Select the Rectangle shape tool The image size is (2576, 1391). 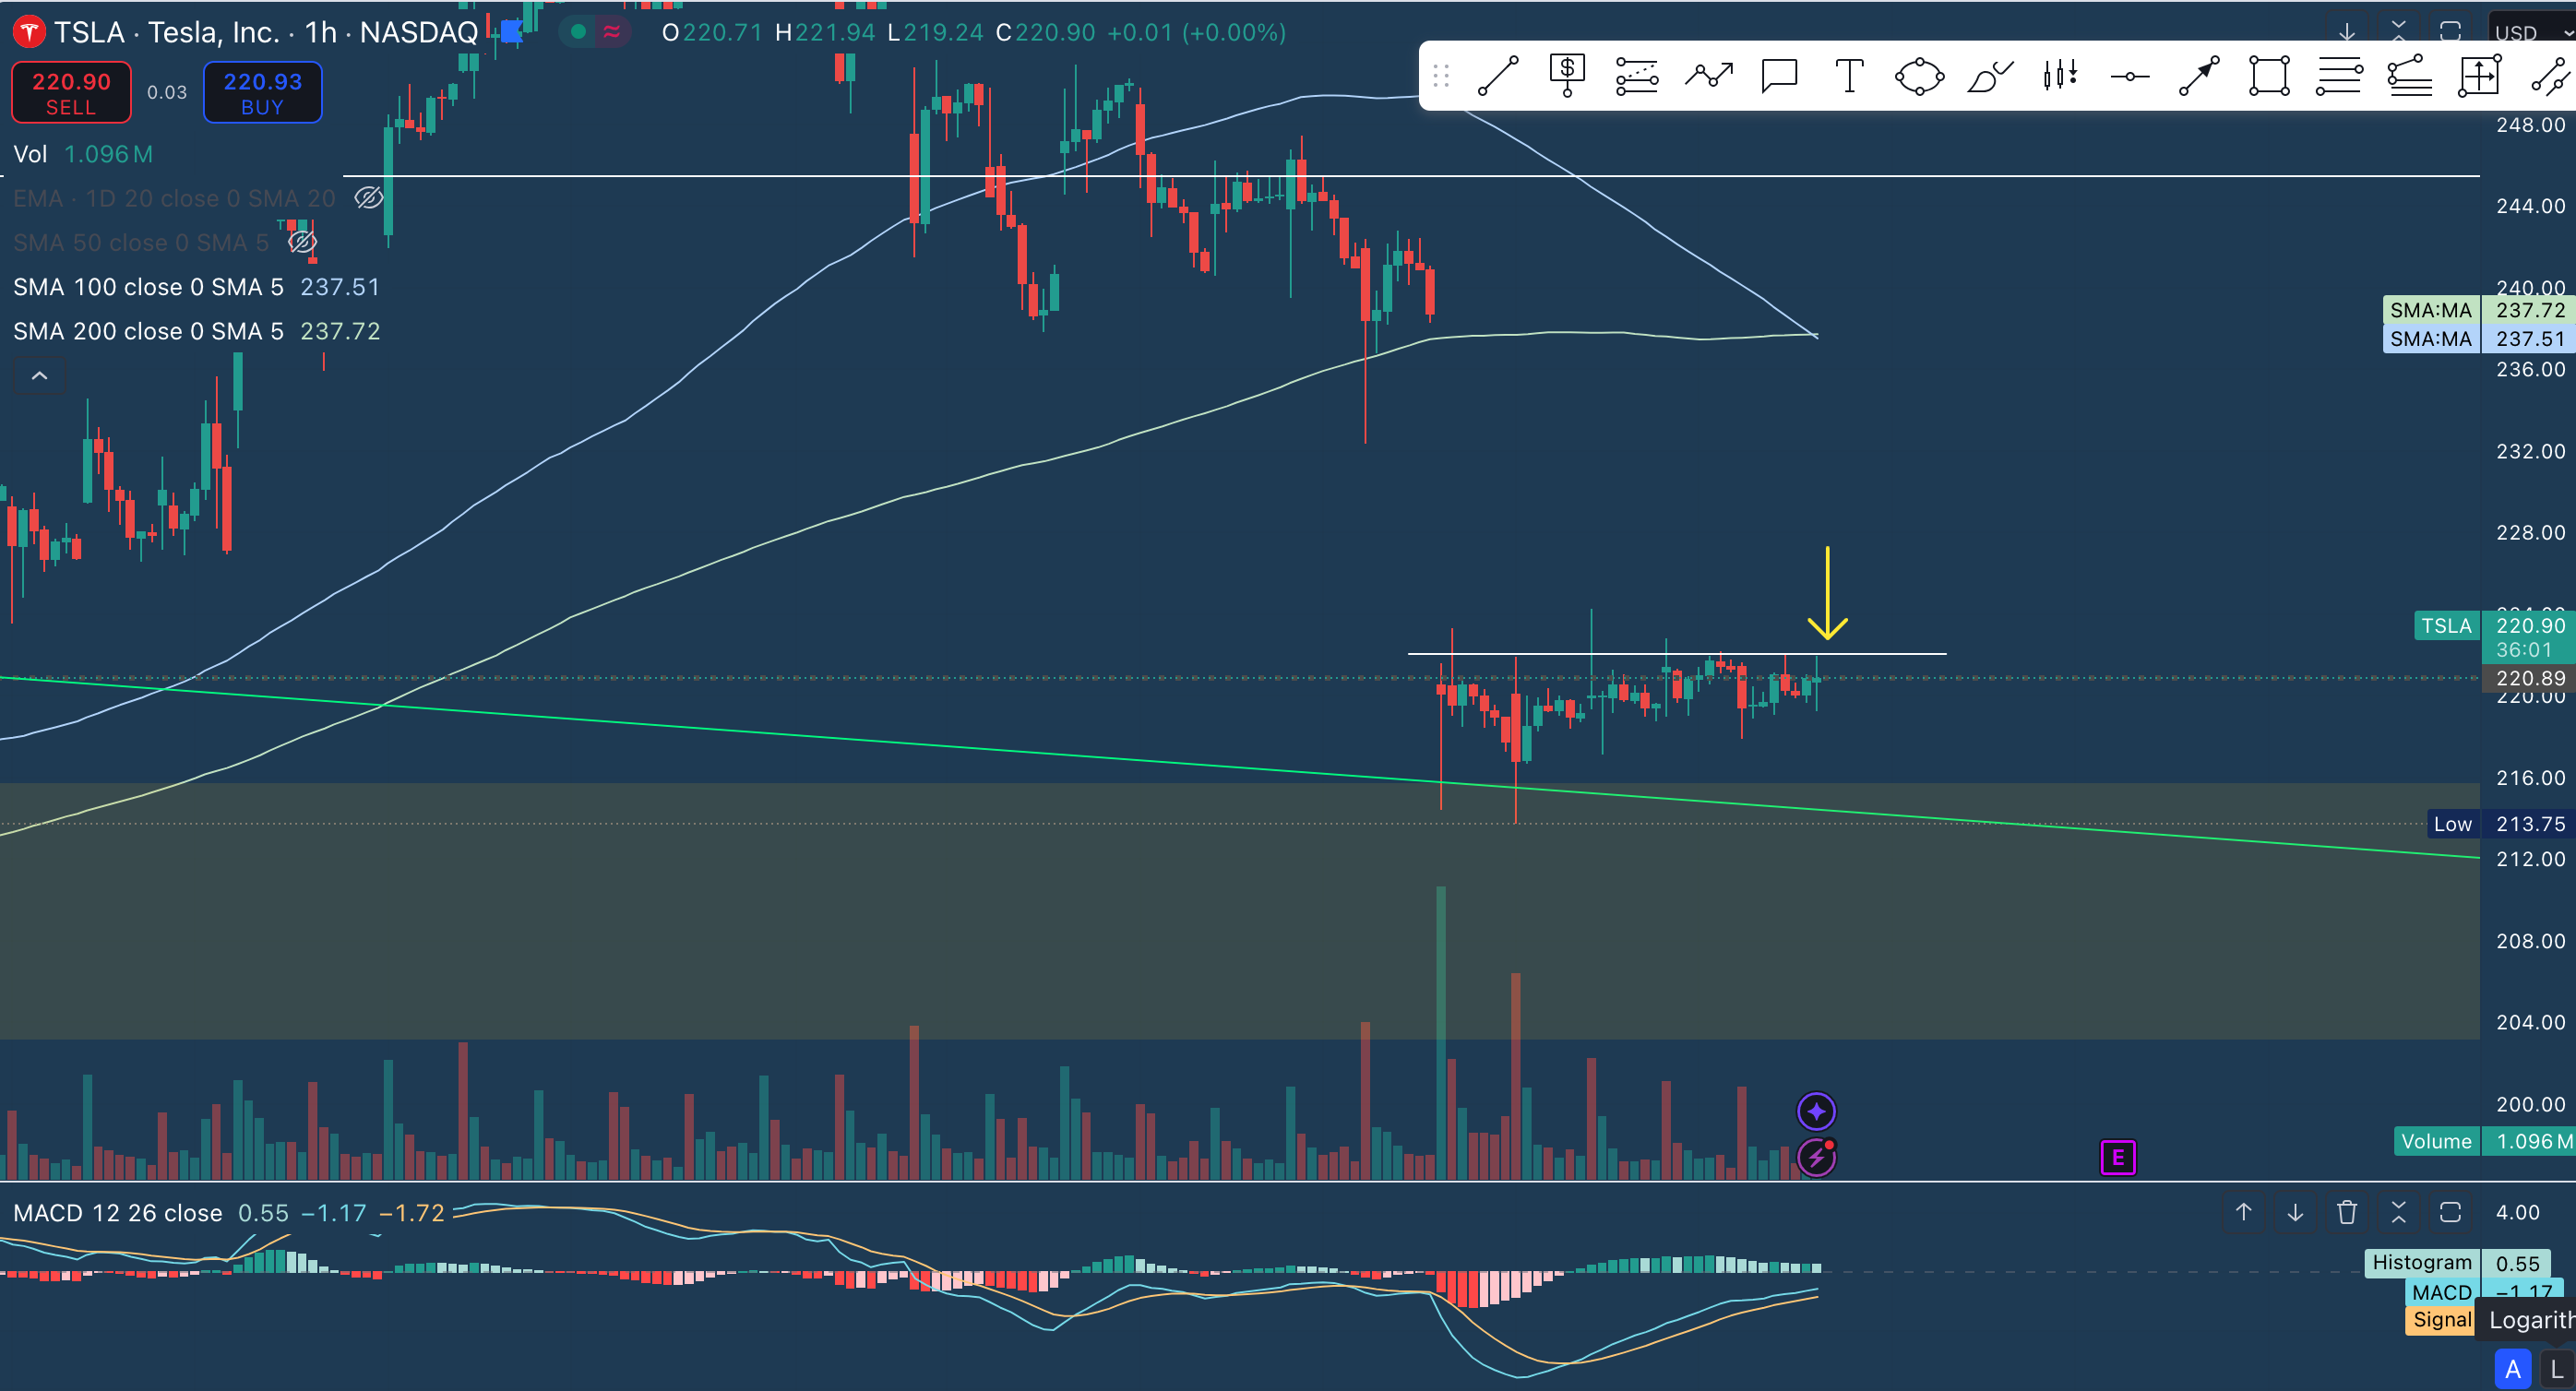pos(2269,76)
